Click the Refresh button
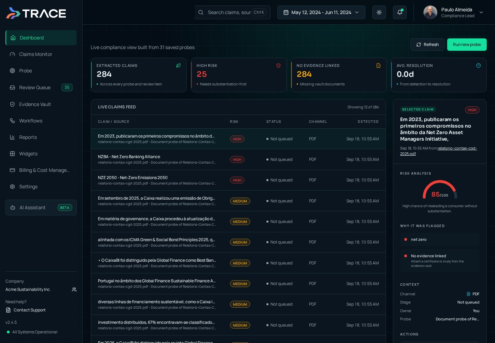 427,45
